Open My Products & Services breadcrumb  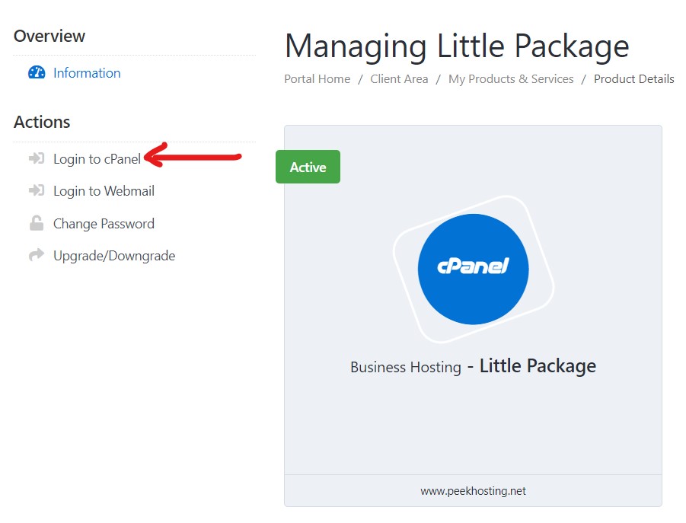tap(511, 79)
